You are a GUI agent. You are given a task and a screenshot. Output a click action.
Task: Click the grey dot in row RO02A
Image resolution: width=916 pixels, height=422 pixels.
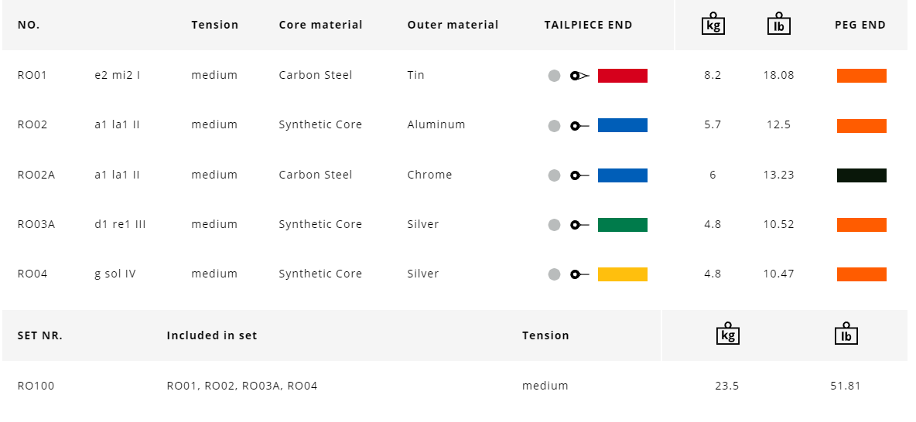[554, 175]
